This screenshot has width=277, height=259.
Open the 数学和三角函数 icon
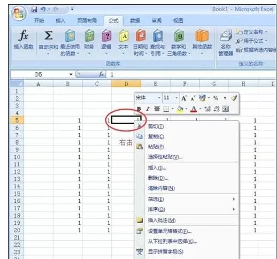[179, 35]
